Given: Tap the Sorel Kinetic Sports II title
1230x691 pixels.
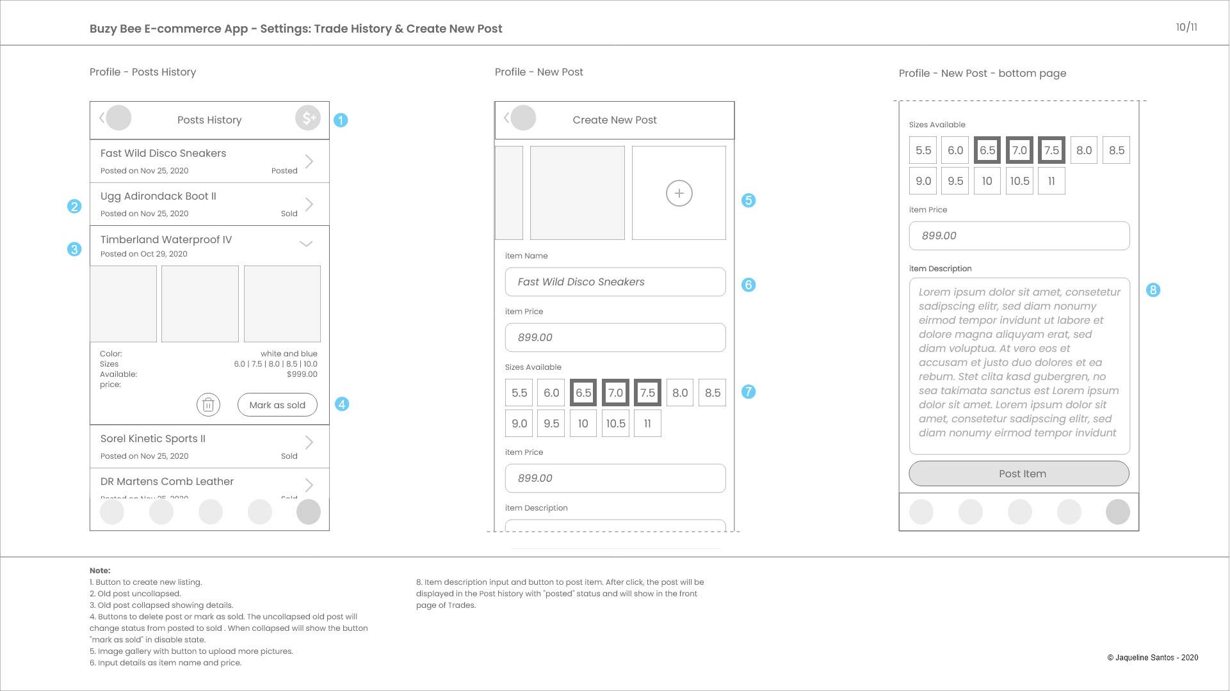Looking at the screenshot, I should (153, 439).
